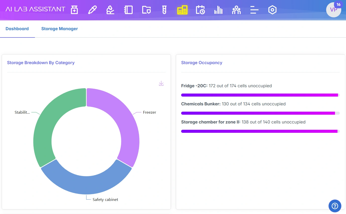The height and width of the screenshot is (214, 346).
Task: Open the microscope section
Action: click(x=110, y=10)
